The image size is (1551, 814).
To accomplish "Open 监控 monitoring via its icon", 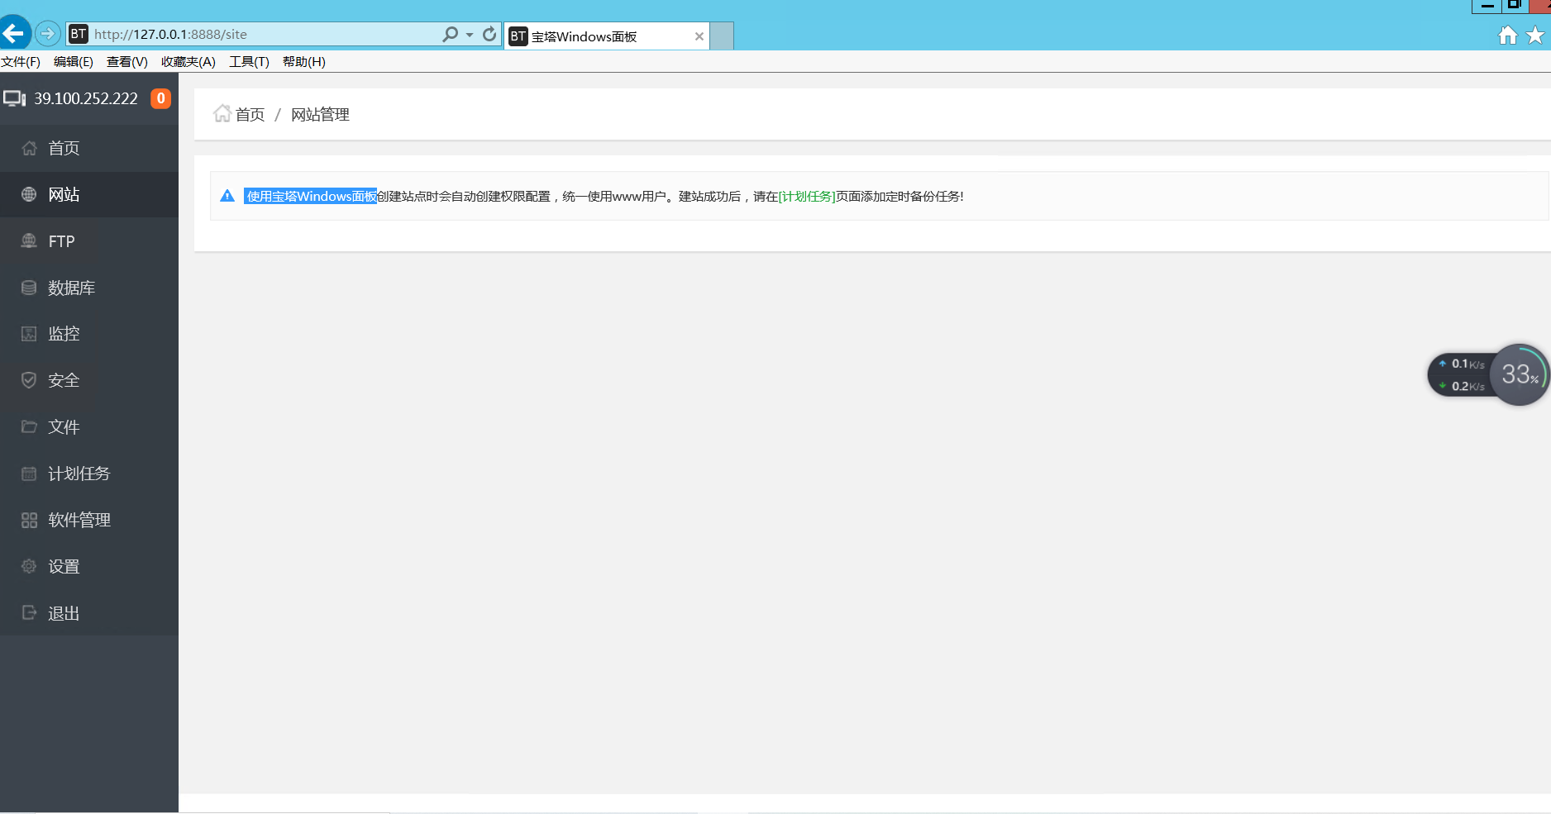I will pos(29,334).
